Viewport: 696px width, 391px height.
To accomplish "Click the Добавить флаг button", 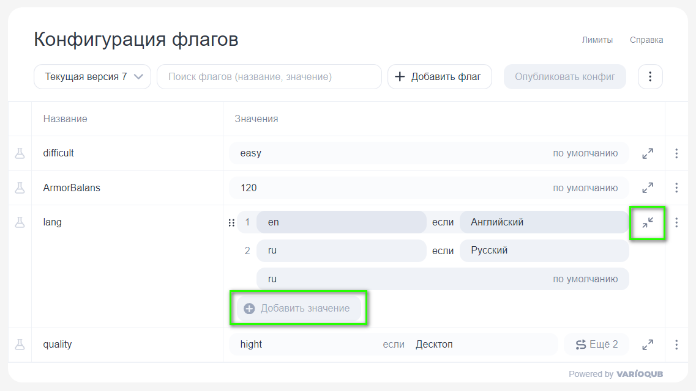I will (440, 76).
